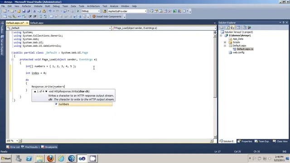Open the Class View panel tab

click(280, 141)
